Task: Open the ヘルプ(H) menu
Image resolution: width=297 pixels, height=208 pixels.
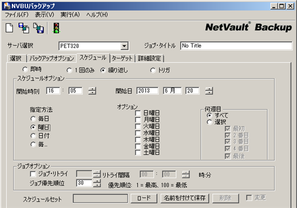Action: (97, 15)
